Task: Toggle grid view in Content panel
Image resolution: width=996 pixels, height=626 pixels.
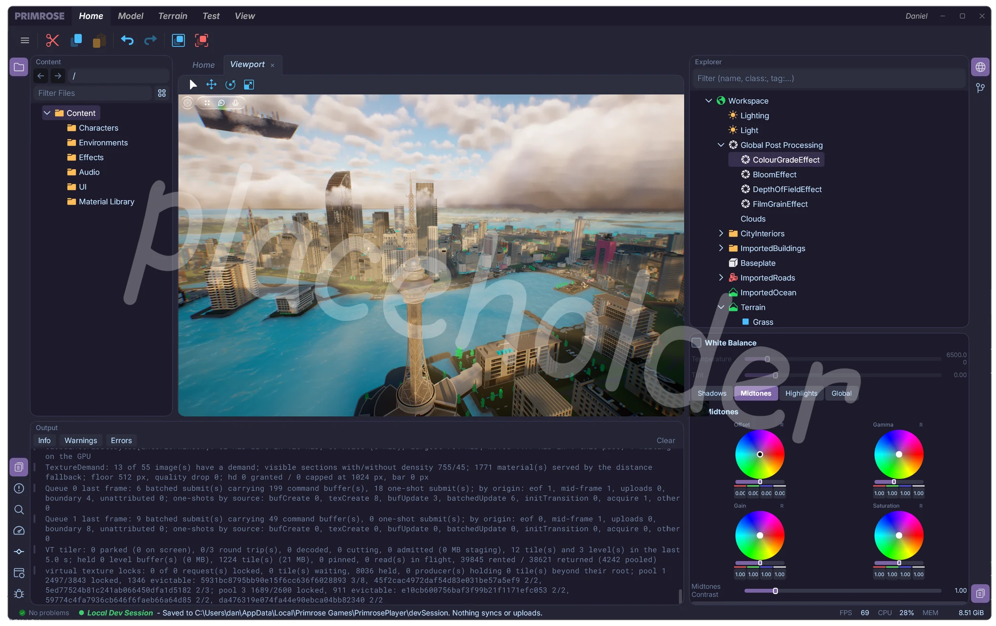Action: pos(162,93)
